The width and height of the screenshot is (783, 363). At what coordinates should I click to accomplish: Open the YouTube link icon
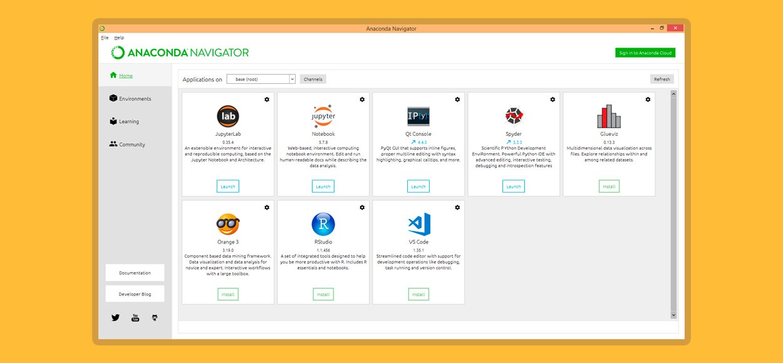pyautogui.click(x=135, y=317)
